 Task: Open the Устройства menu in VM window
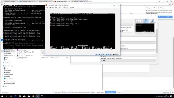tap(65, 8)
